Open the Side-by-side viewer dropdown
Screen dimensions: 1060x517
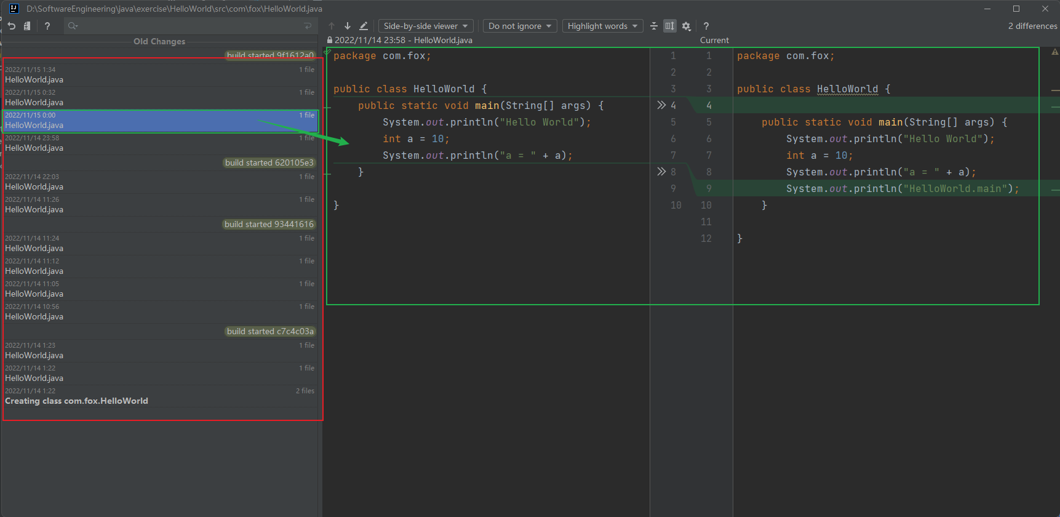pos(426,26)
